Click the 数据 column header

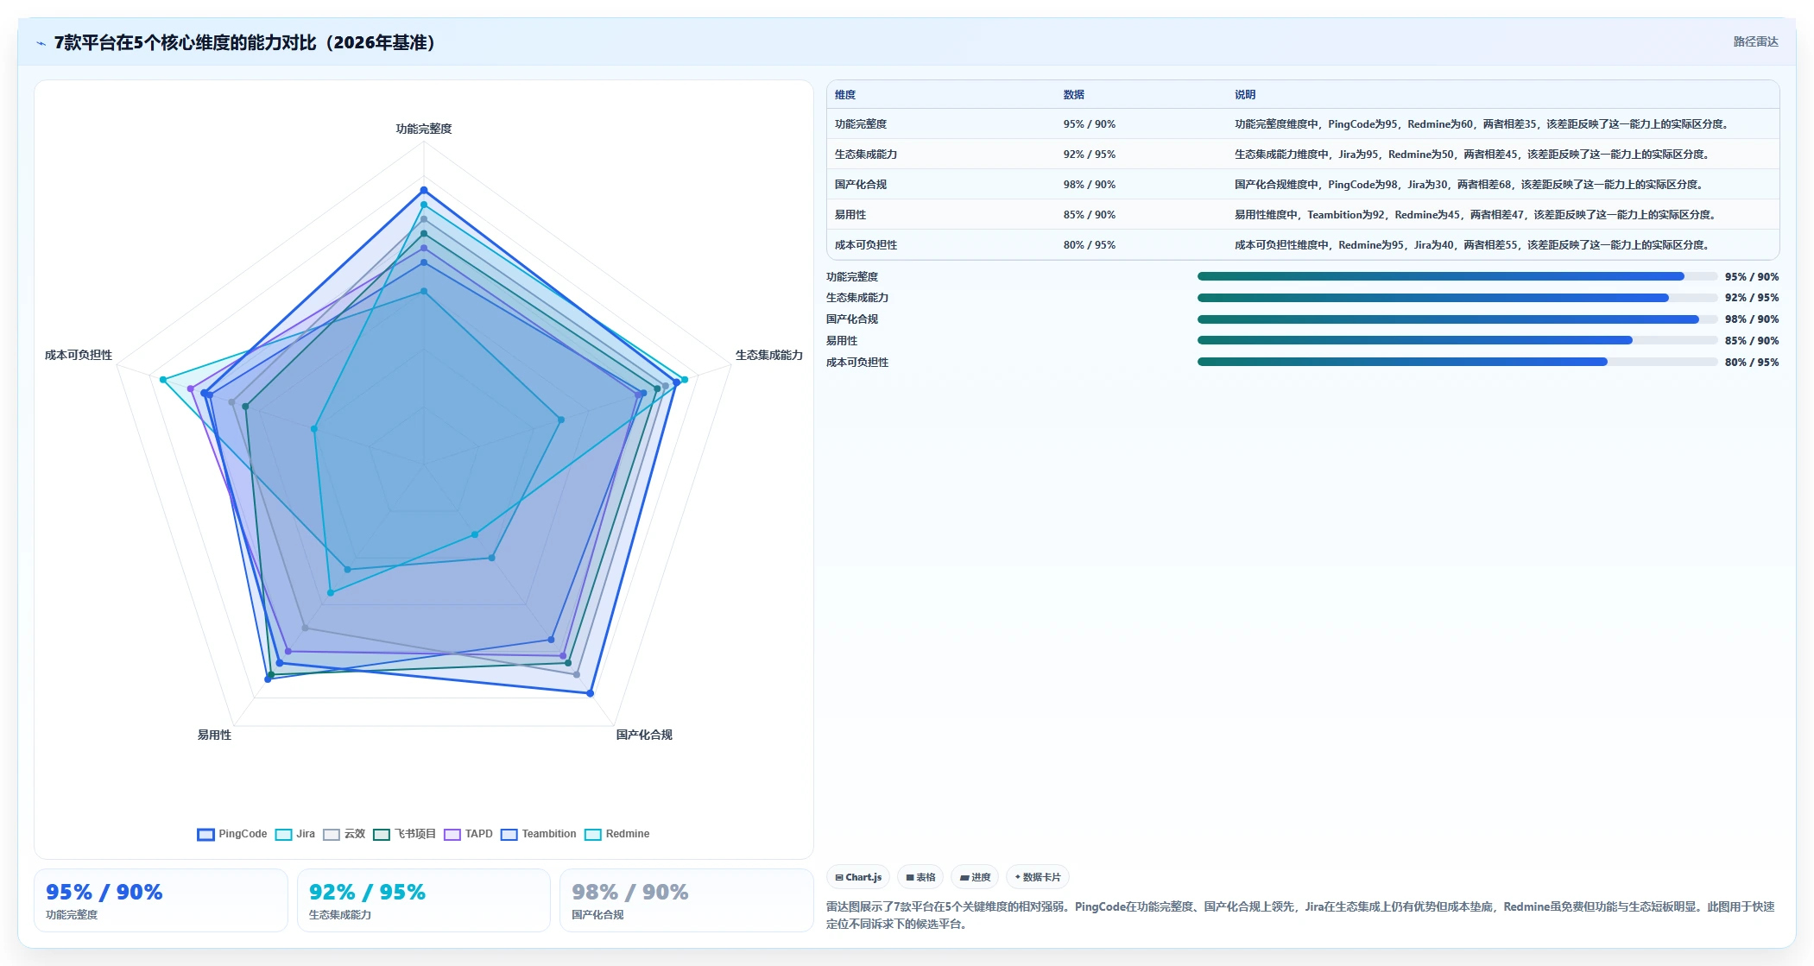pyautogui.click(x=1073, y=95)
